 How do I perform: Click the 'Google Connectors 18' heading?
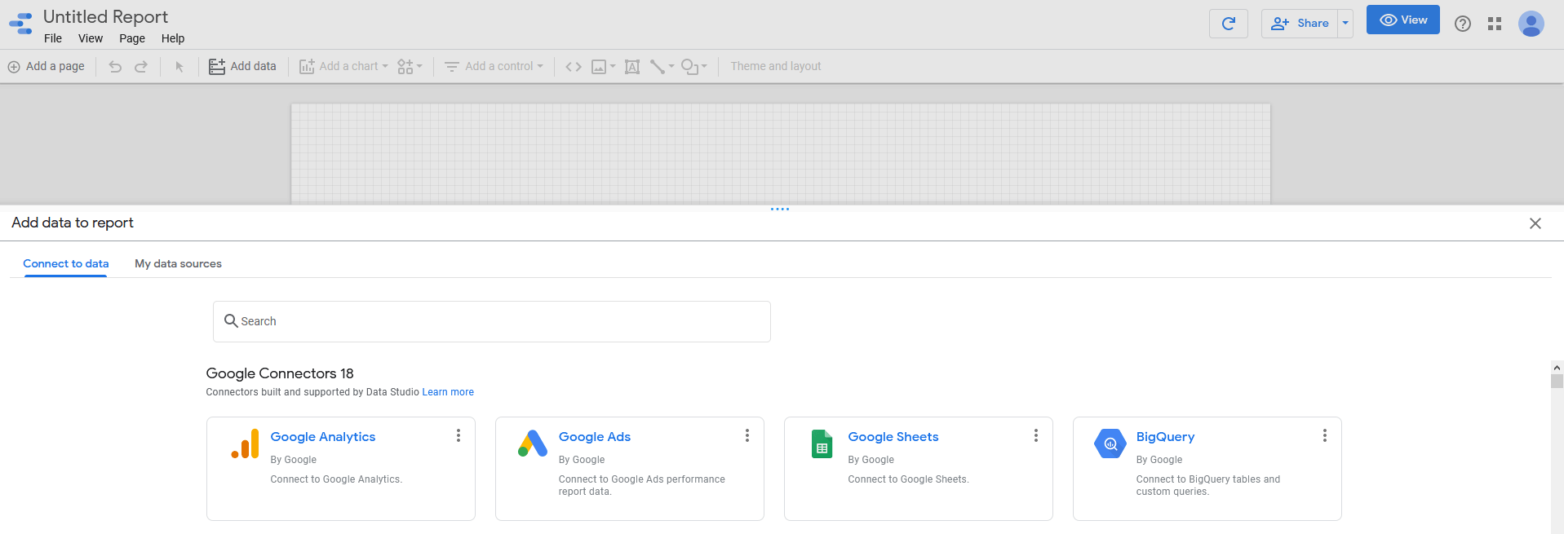(x=280, y=373)
